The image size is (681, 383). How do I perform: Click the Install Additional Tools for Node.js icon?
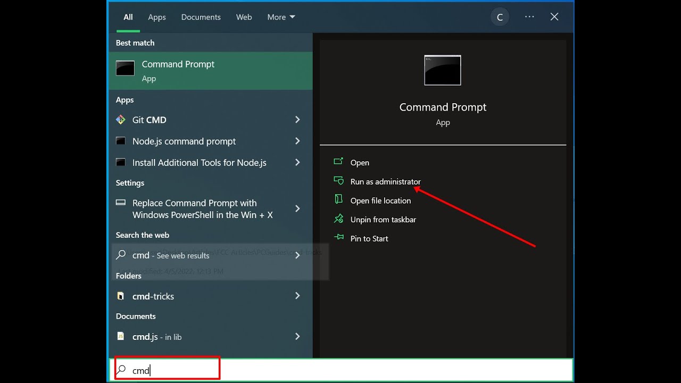121,162
